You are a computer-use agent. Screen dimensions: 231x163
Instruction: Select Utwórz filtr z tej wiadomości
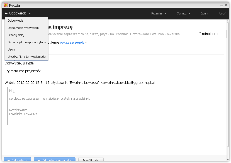(x=26, y=57)
